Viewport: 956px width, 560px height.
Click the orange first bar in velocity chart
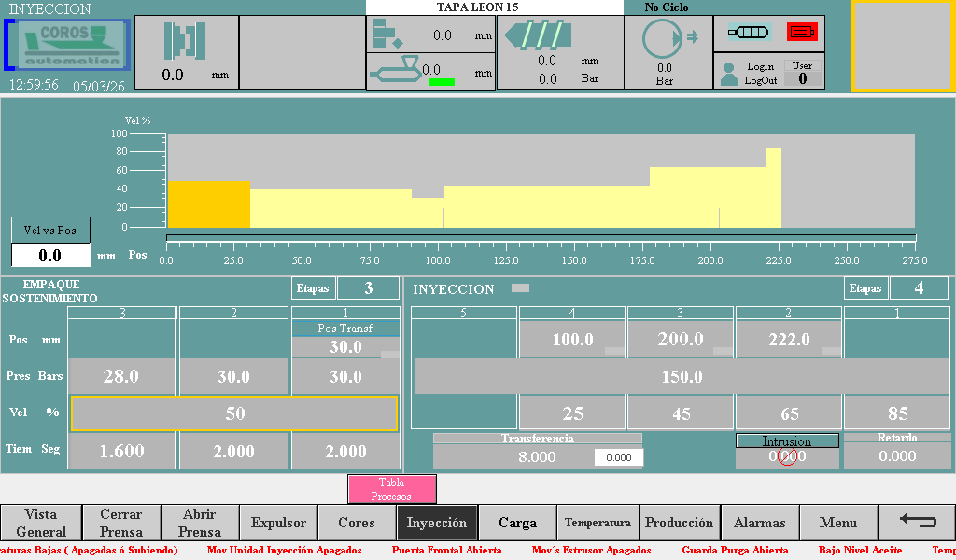click(x=208, y=204)
